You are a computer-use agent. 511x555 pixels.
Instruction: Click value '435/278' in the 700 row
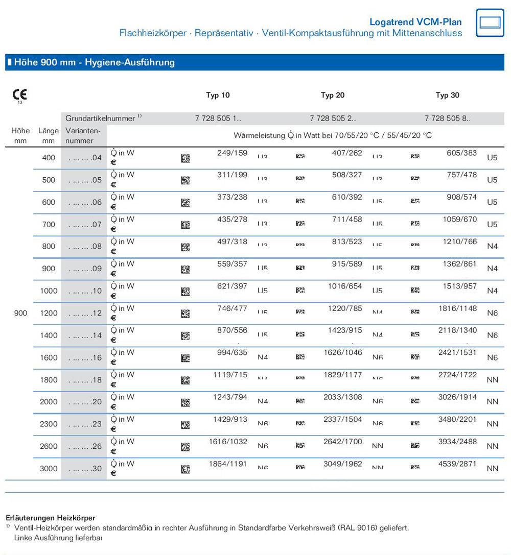click(233, 220)
